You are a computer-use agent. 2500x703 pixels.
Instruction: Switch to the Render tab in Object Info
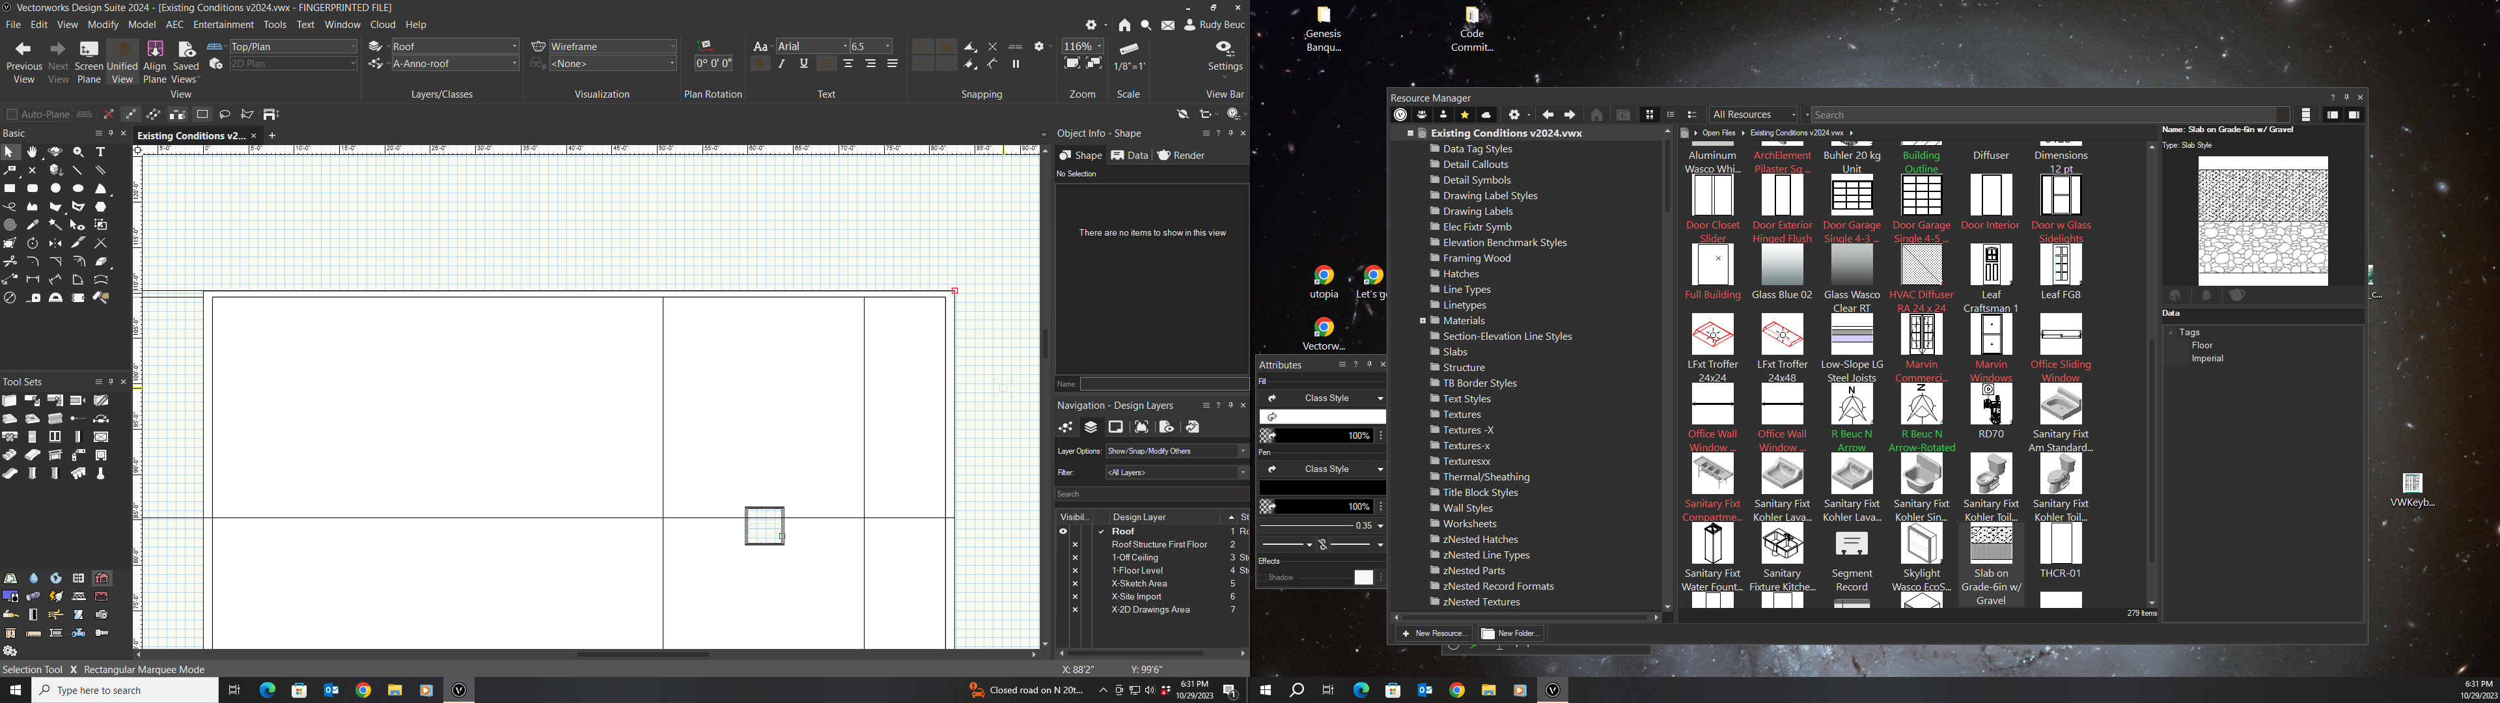pos(1181,156)
